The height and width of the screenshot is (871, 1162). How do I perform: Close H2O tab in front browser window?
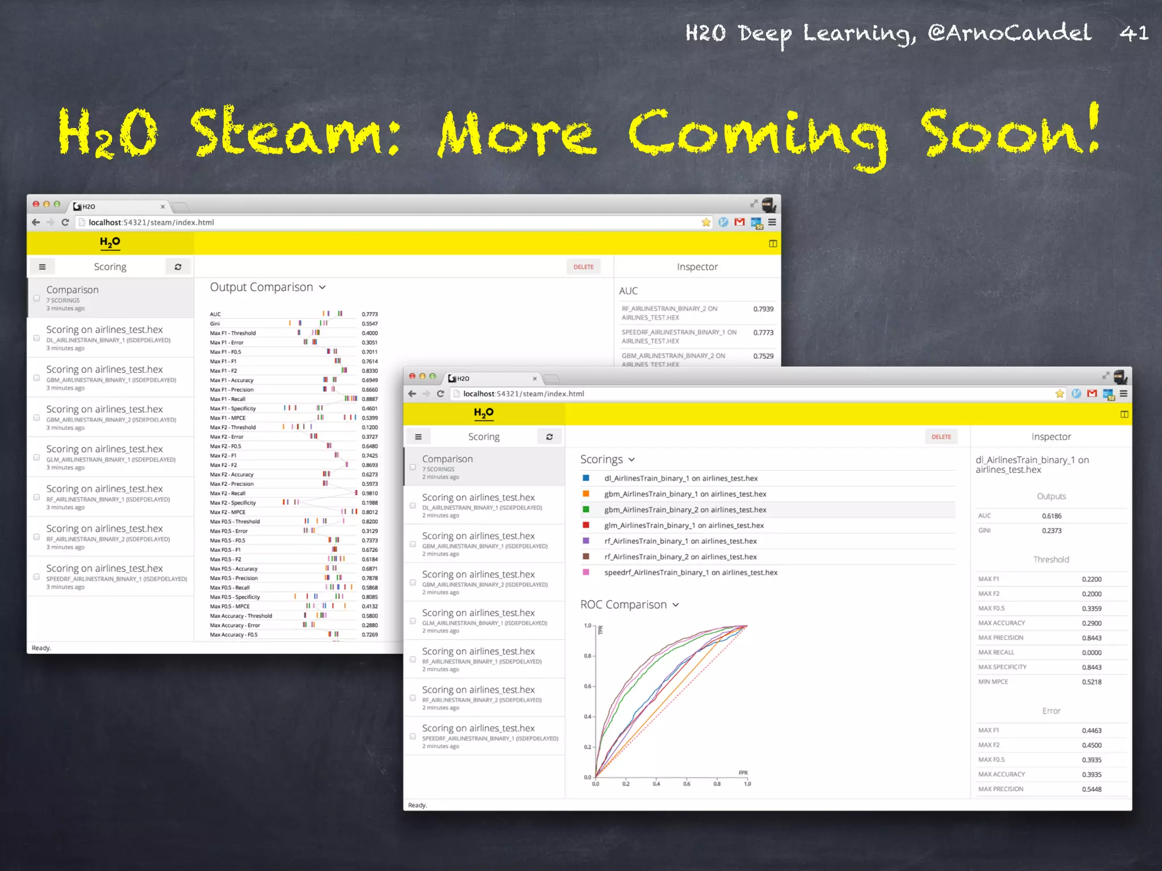(534, 379)
